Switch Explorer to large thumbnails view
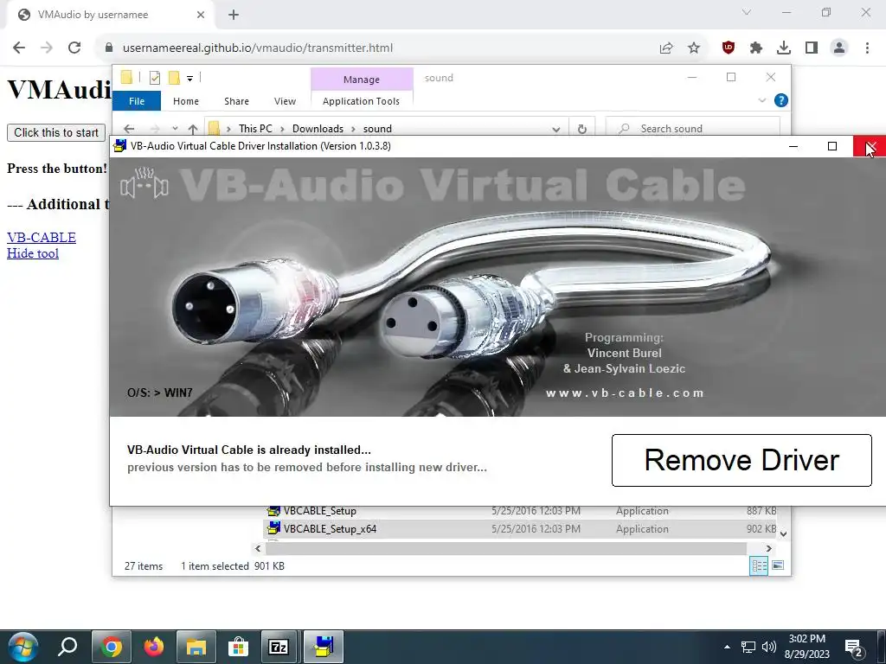The height and width of the screenshot is (664, 886). [778, 565]
